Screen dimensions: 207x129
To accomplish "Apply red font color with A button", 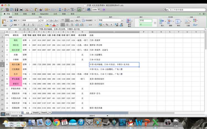I will click(x=54, y=24).
